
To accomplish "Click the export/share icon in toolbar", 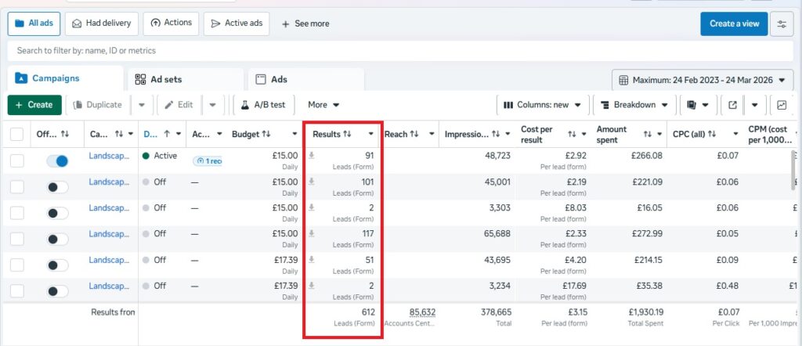I will [x=732, y=105].
